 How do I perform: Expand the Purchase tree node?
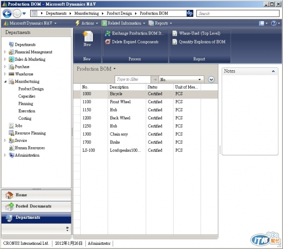5,66
